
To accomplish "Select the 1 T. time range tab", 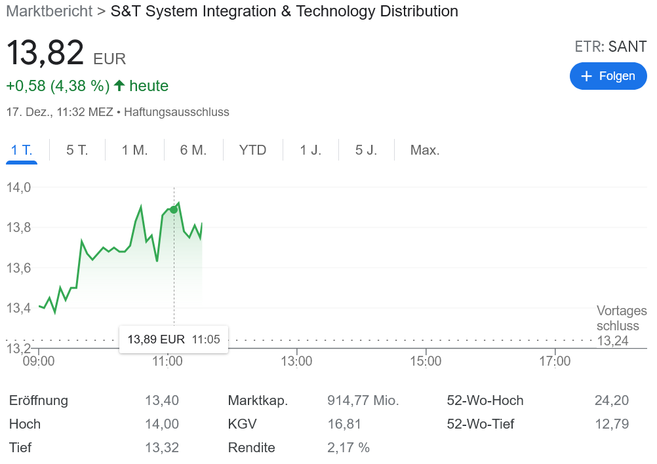I will (22, 150).
